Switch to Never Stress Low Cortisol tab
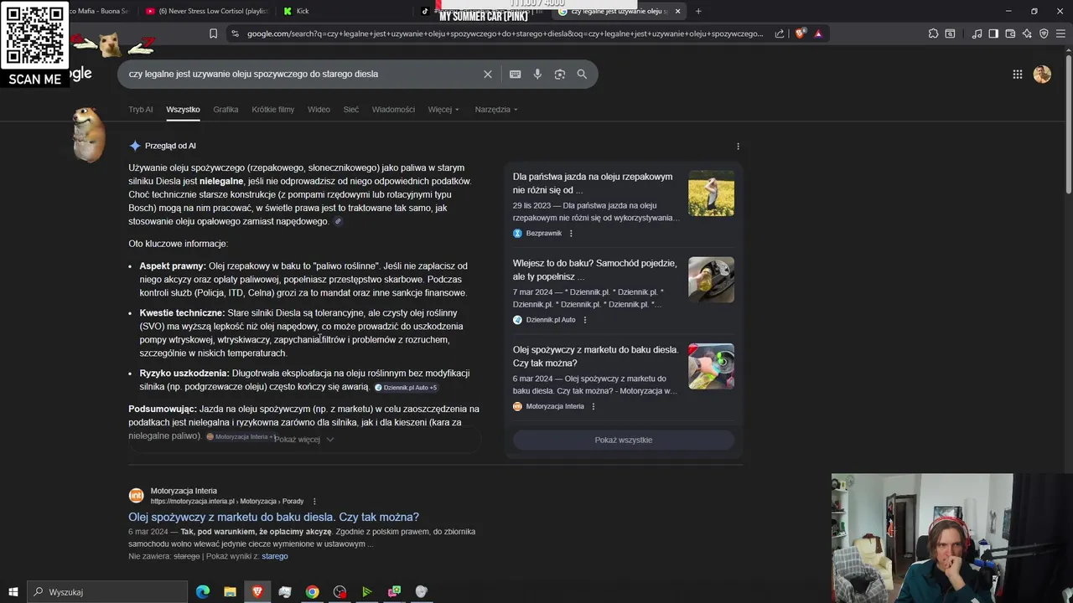The image size is (1073, 603). (x=205, y=11)
